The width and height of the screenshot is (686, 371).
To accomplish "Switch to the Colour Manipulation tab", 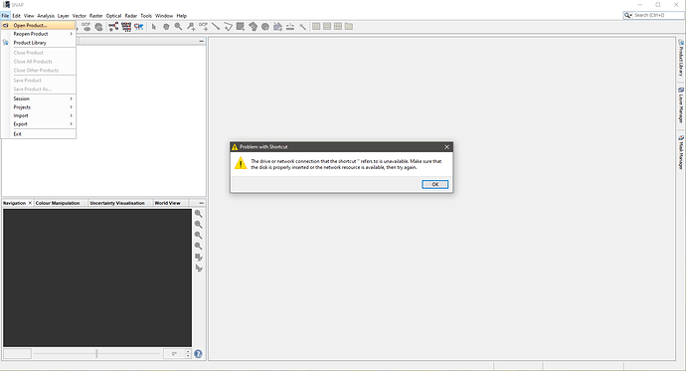I will click(x=58, y=203).
